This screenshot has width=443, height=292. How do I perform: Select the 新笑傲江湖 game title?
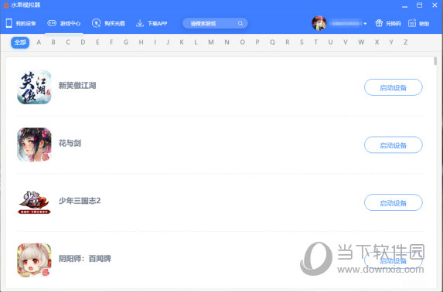[x=77, y=86]
